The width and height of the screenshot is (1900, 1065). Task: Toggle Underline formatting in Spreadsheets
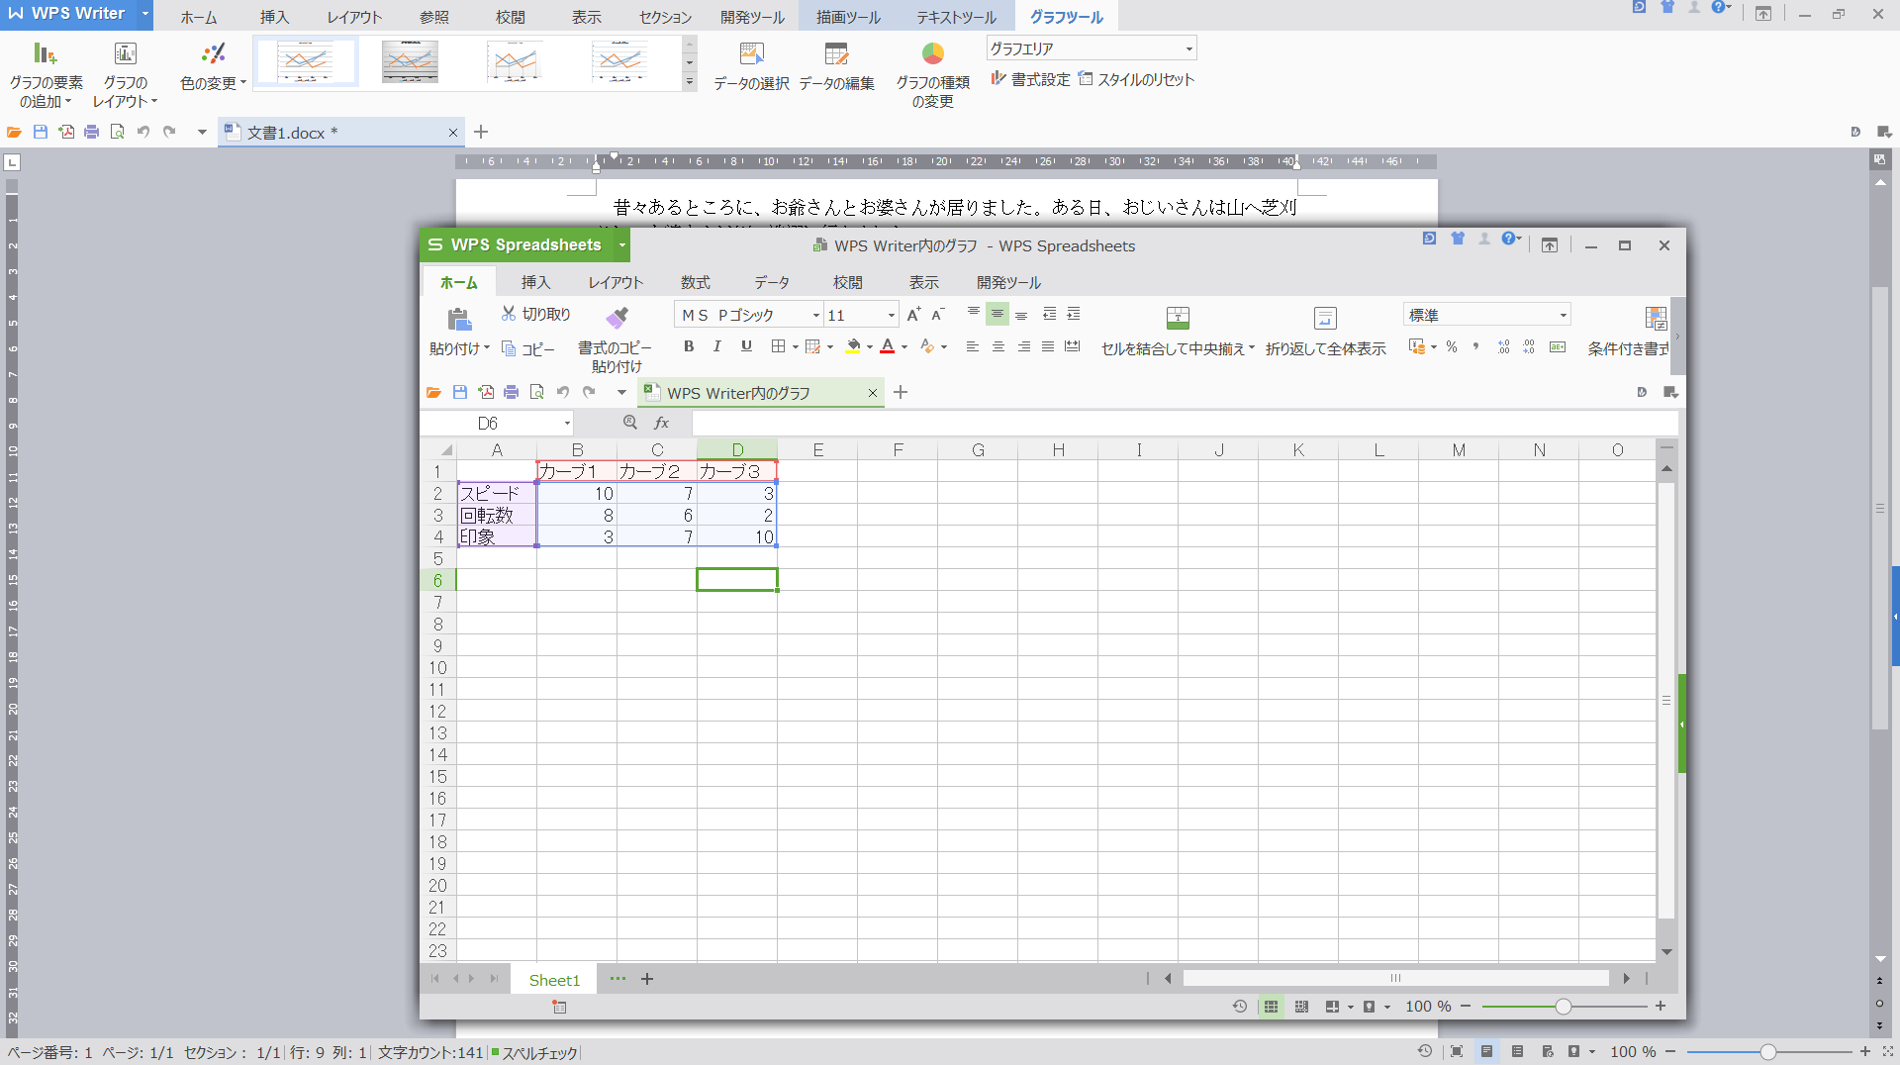[x=746, y=346]
